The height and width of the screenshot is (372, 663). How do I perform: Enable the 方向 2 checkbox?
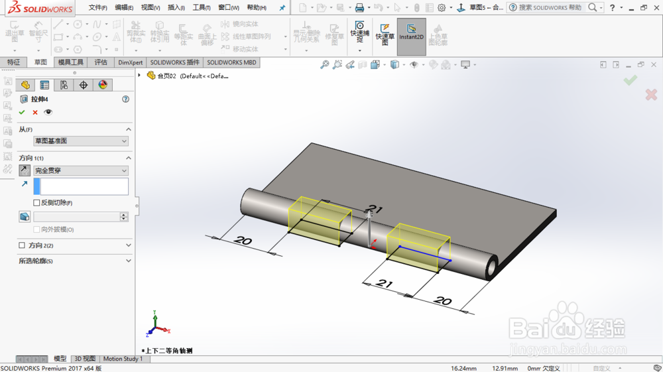point(22,245)
